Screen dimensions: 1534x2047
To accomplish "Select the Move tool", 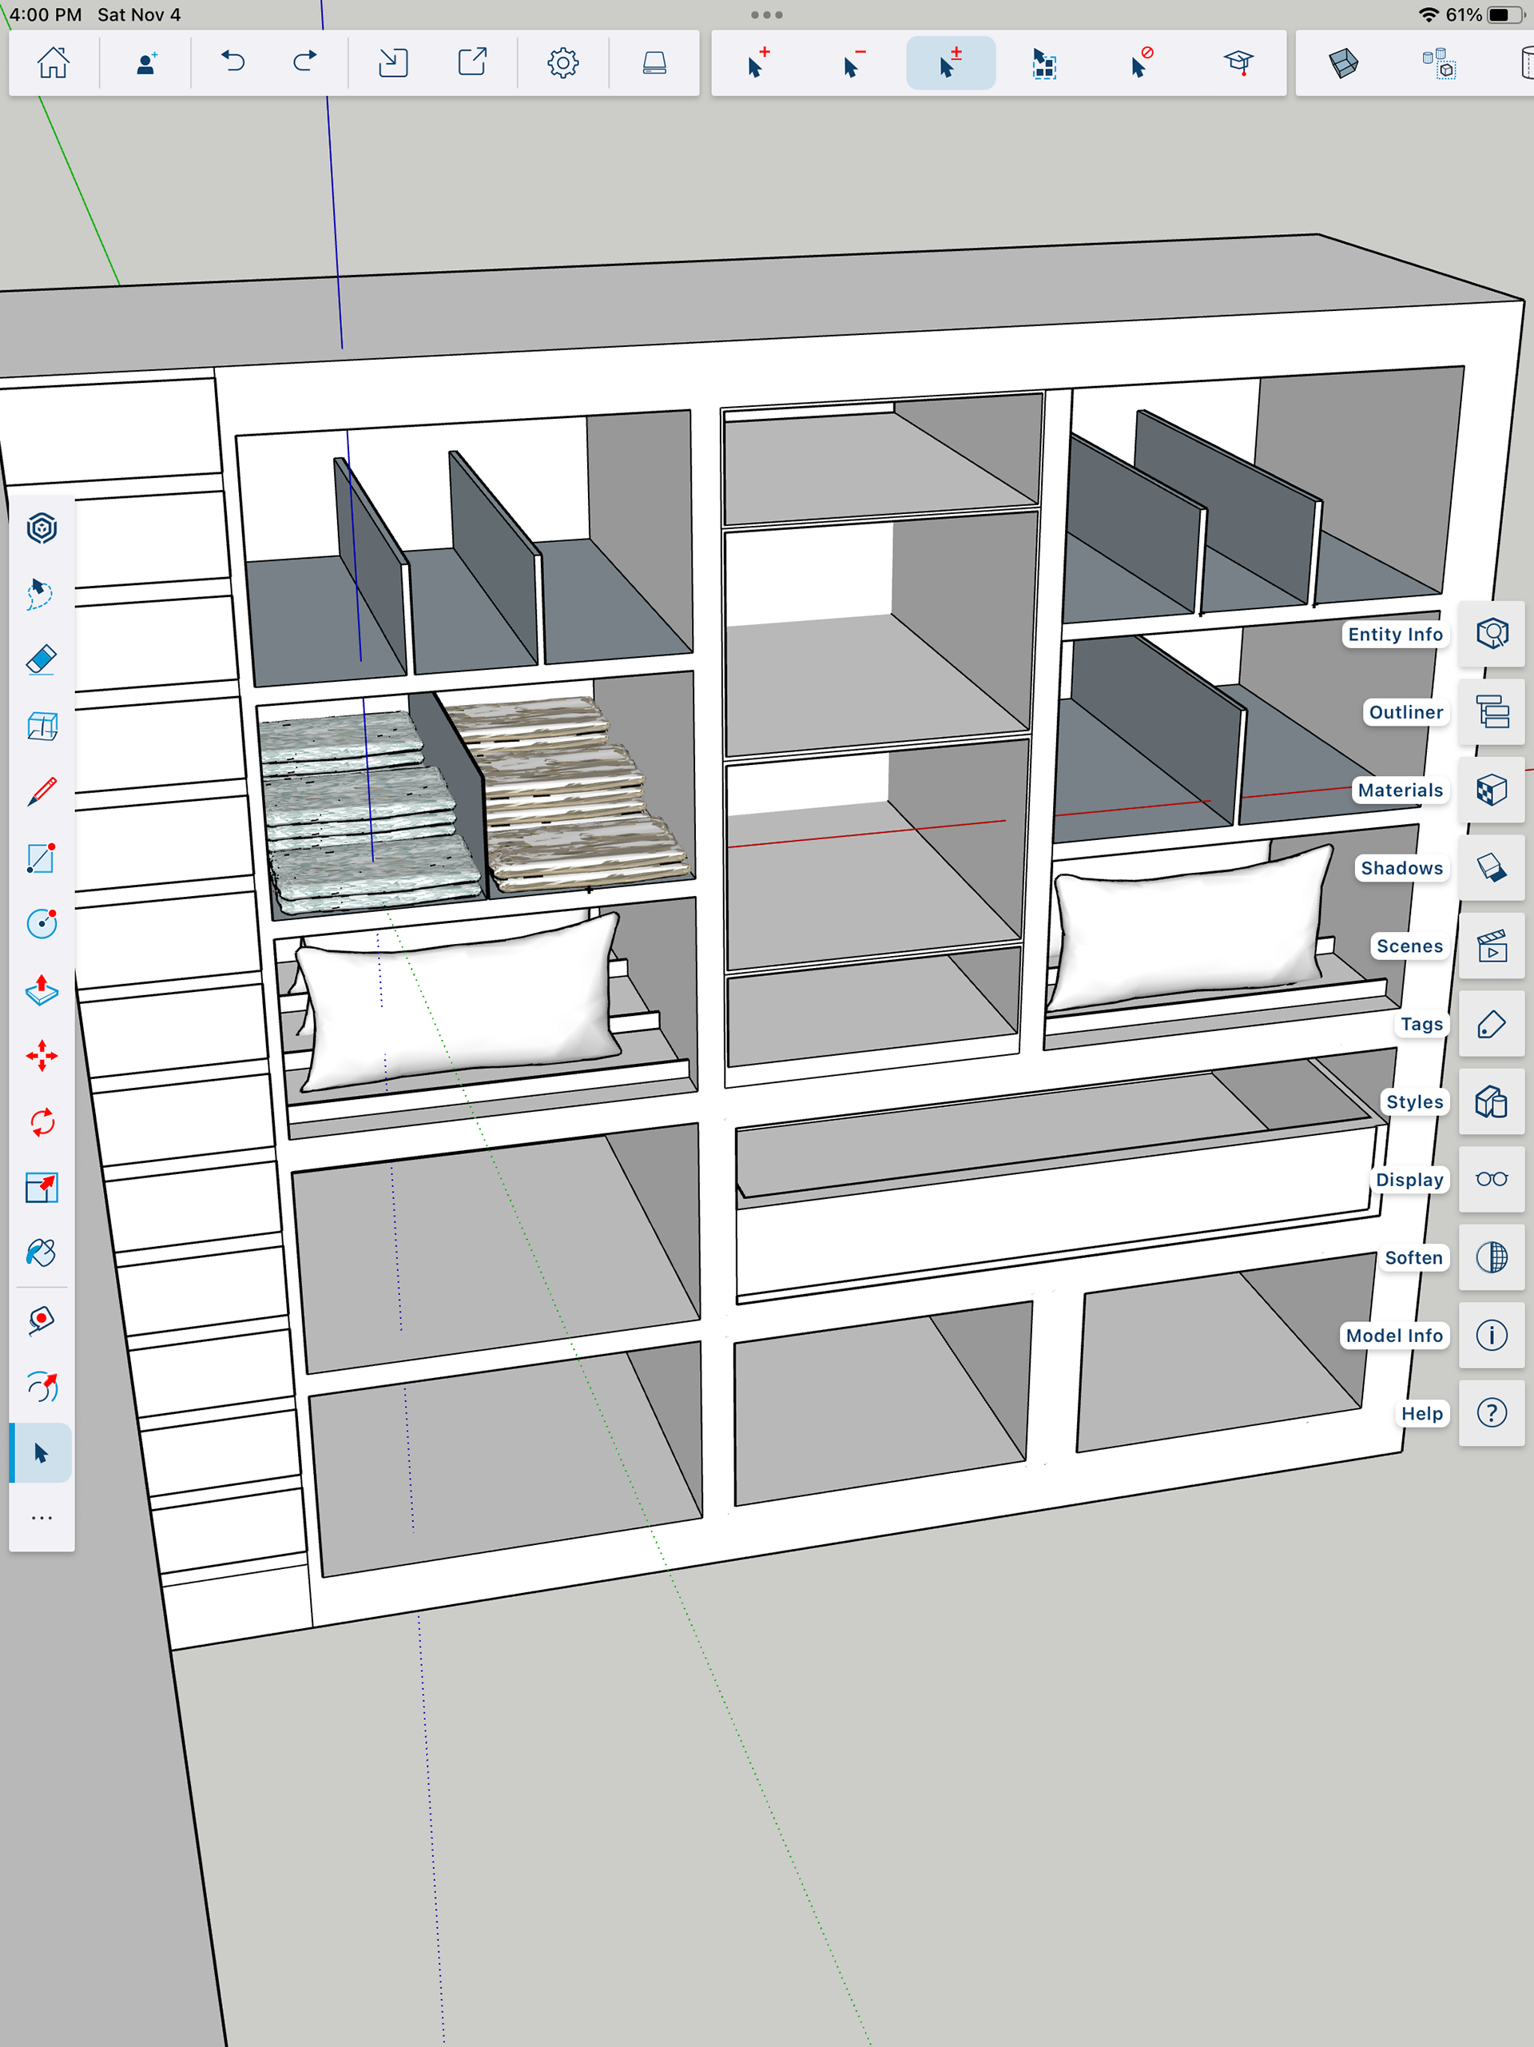I will [x=42, y=1056].
